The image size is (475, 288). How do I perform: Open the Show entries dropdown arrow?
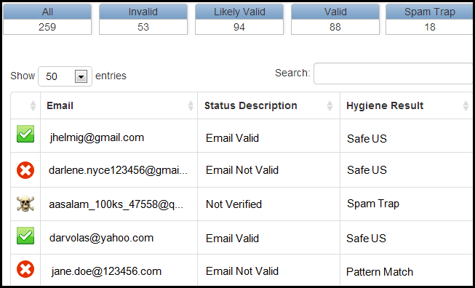81,76
